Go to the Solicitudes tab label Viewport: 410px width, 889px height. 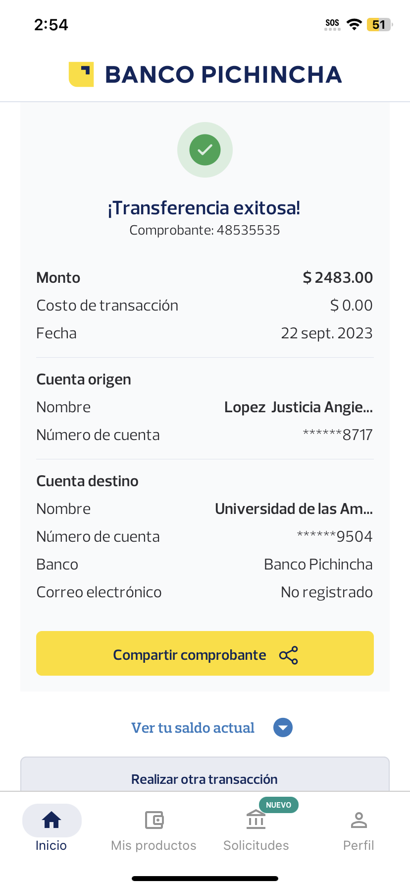click(x=256, y=845)
